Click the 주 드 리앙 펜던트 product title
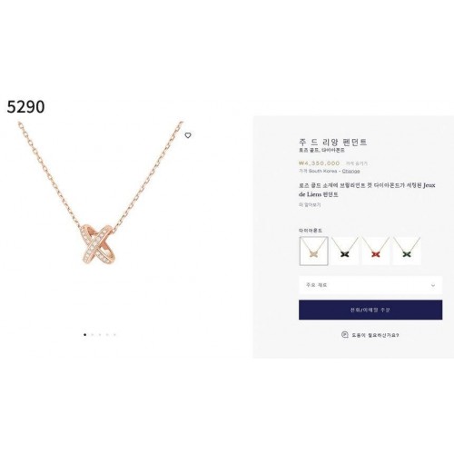Screen dimensions: 454x454 (333, 142)
